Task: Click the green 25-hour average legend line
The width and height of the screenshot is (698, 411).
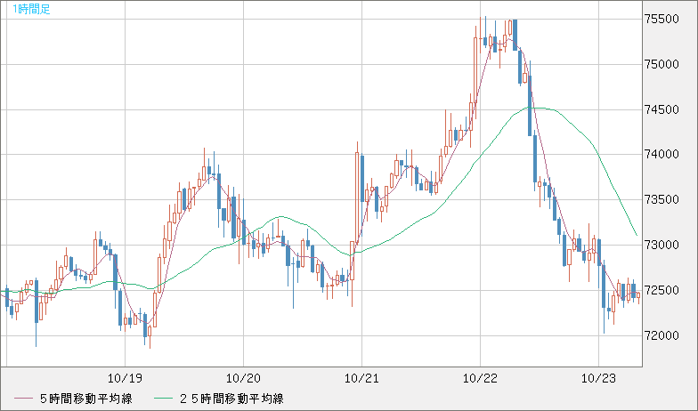Action: 164,399
